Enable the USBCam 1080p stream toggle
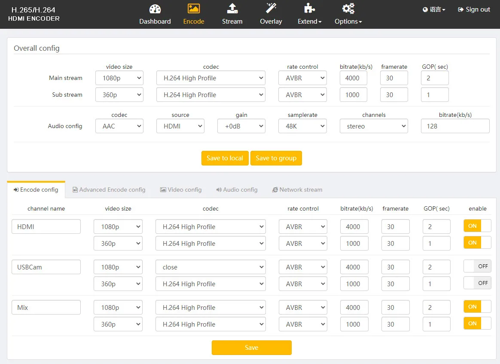Viewport: 500px width, 364px height. coord(477,266)
